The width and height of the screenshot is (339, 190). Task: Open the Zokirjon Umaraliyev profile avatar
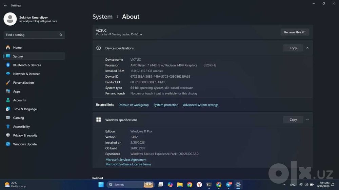(x=10, y=19)
